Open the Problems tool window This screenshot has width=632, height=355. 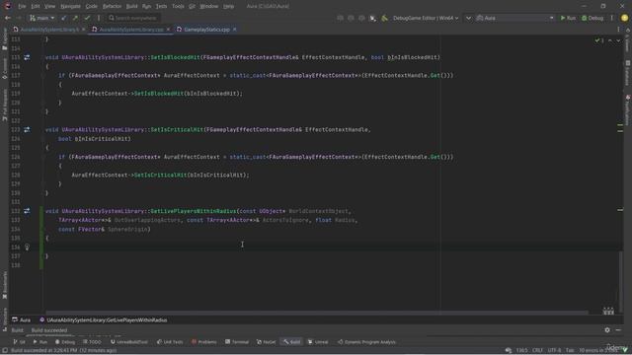coord(204,342)
